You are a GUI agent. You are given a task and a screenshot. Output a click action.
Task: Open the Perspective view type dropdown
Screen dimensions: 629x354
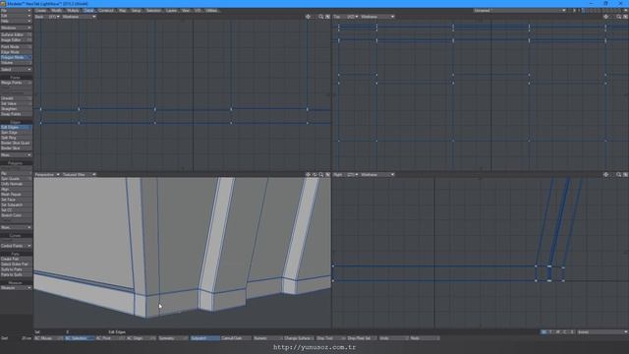coord(47,175)
